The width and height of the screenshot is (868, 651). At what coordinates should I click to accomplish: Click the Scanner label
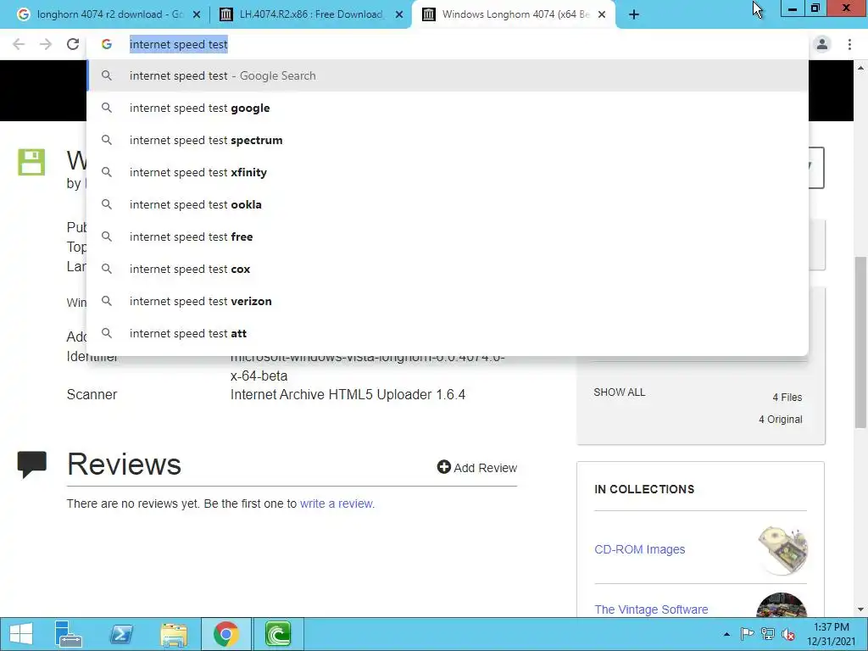click(92, 395)
